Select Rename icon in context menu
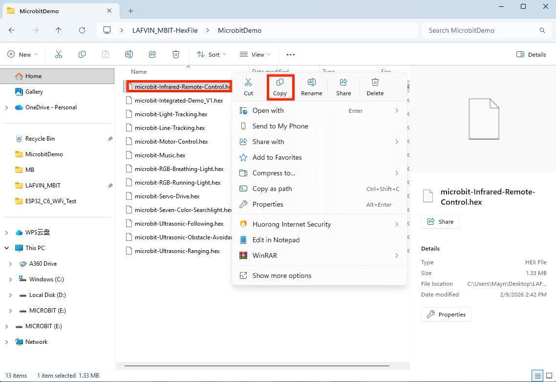 pyautogui.click(x=311, y=82)
